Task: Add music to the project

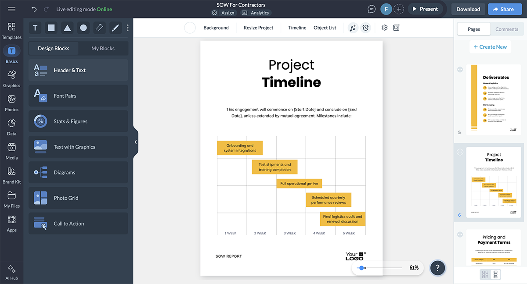Action: pos(353,28)
